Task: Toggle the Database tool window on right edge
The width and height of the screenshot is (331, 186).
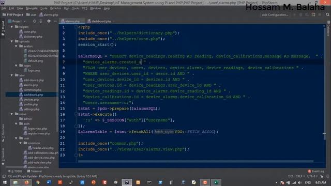Action: pyautogui.click(x=328, y=29)
